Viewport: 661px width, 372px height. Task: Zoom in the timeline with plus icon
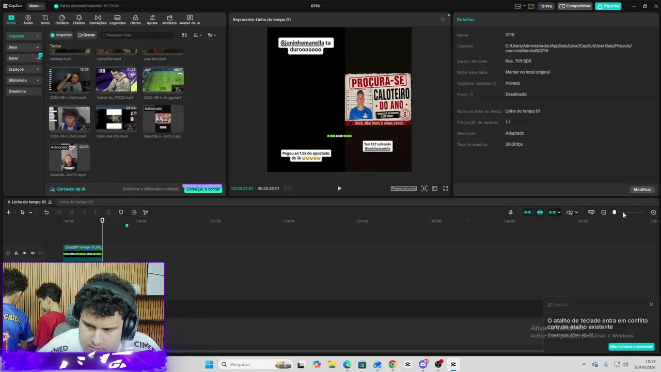tap(653, 212)
